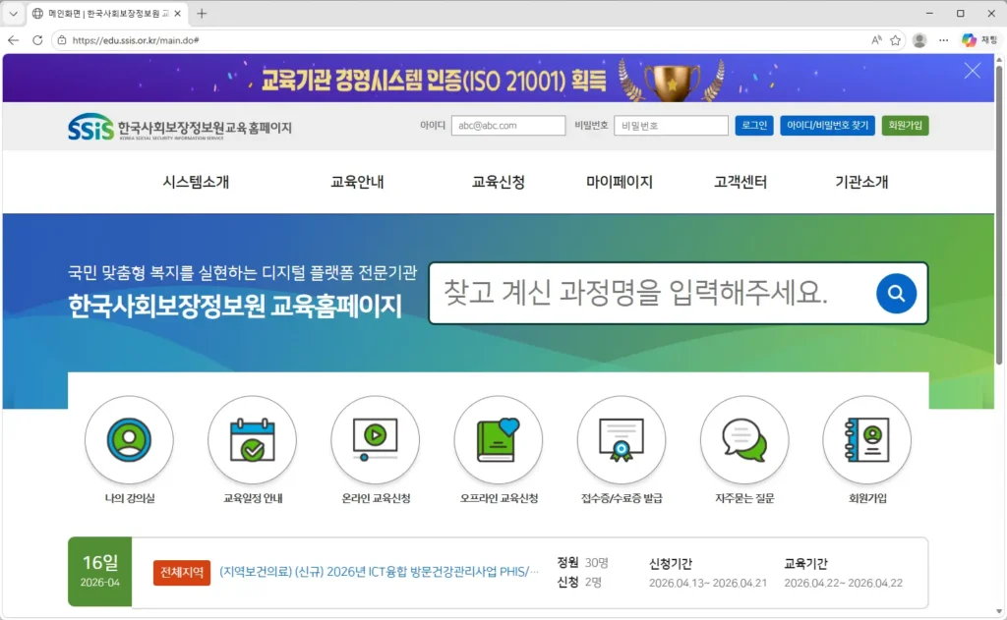Open browser settings and more menu
This screenshot has height=620, width=1007.
943,40
